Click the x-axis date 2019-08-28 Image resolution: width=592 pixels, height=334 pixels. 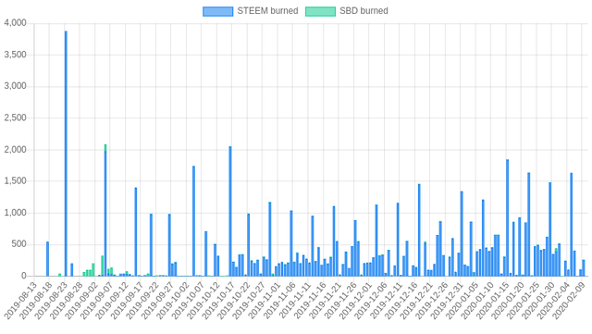[67, 301]
